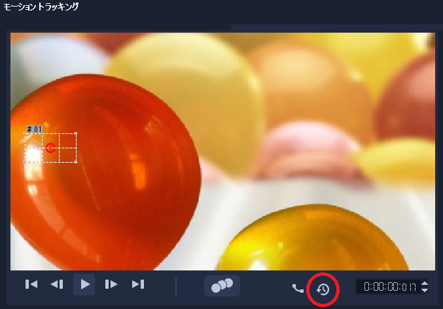Select the #01 tracker label

click(x=34, y=129)
